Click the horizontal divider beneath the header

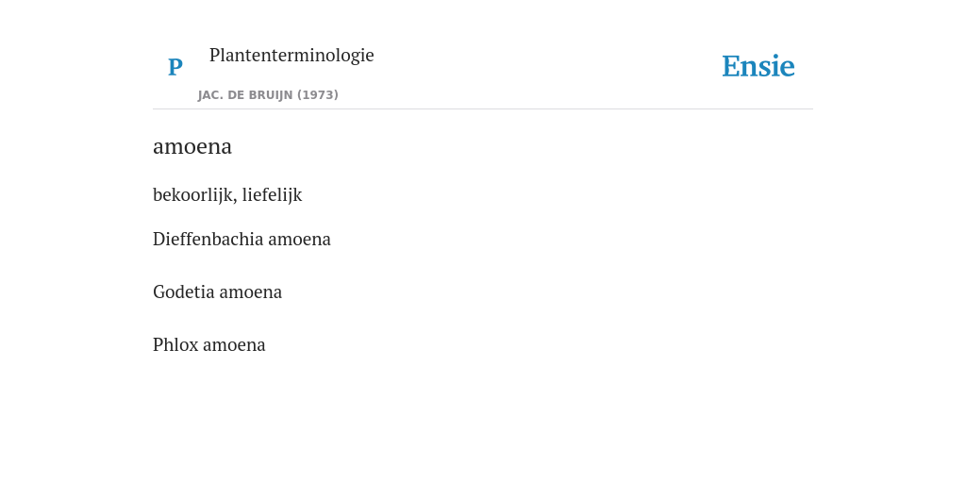(x=483, y=109)
